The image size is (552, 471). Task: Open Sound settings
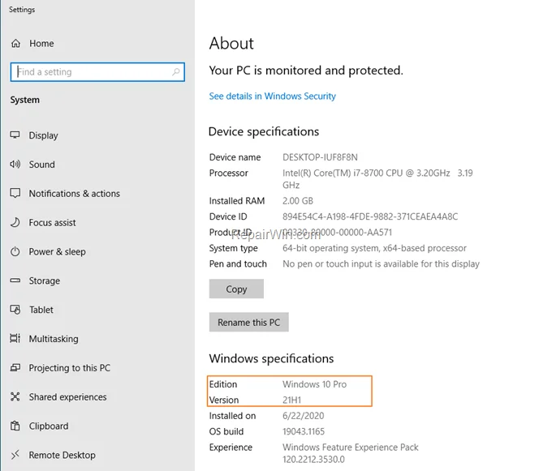tap(42, 165)
